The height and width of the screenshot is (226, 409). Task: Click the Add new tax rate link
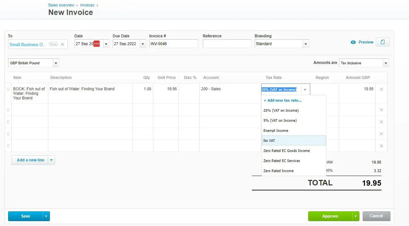coord(283,100)
